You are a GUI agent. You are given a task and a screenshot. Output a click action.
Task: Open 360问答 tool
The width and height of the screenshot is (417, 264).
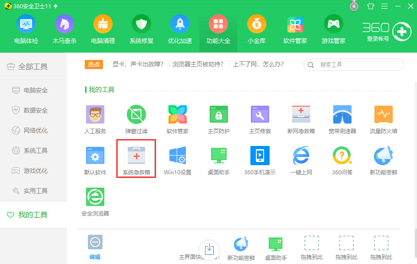tap(342, 161)
